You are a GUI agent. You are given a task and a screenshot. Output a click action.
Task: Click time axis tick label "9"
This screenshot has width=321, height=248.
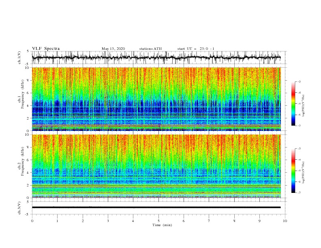coord(259,221)
